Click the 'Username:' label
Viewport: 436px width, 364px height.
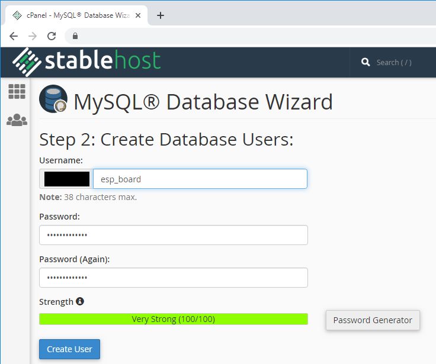tap(61, 160)
